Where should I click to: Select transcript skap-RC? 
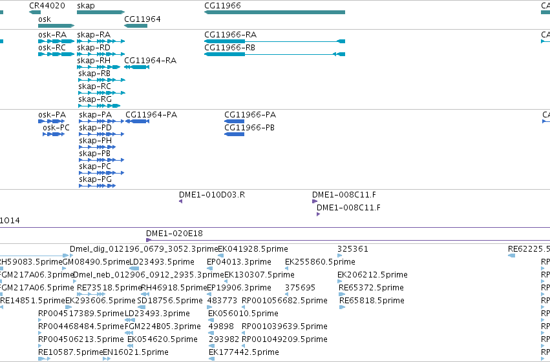pos(94,86)
